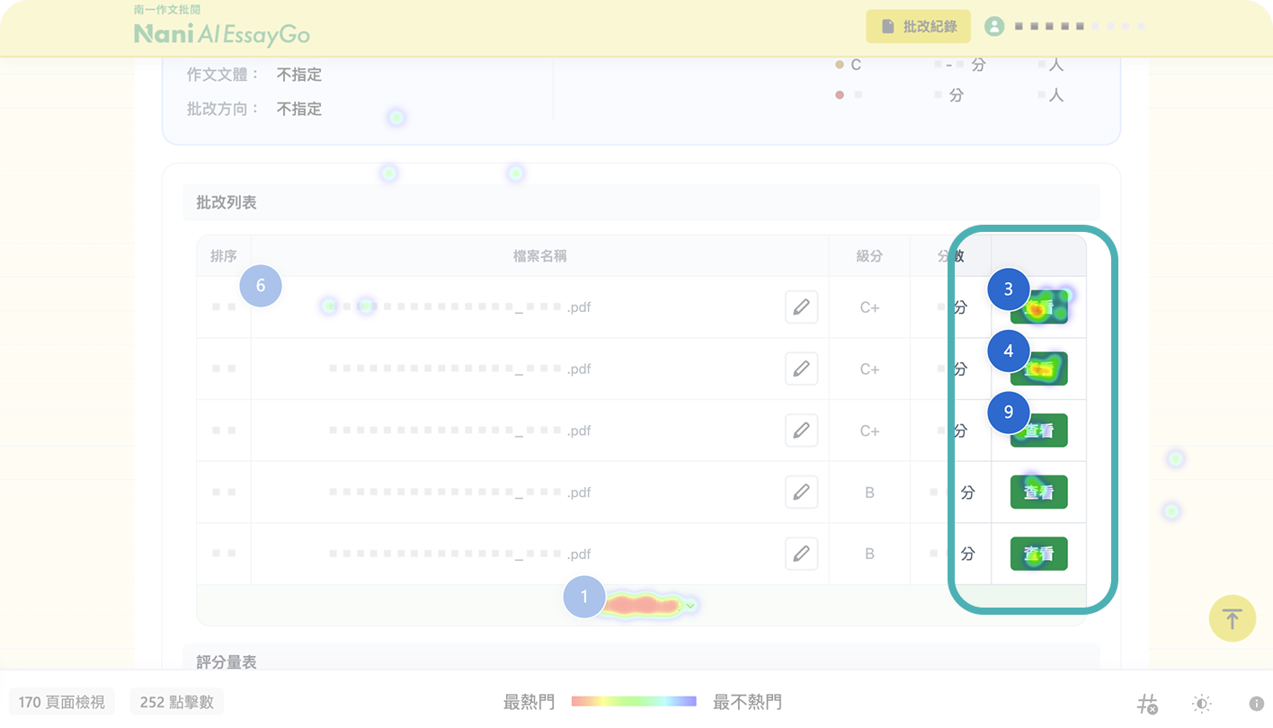
Task: Click the 評分量表 section heading
Action: [x=227, y=662]
